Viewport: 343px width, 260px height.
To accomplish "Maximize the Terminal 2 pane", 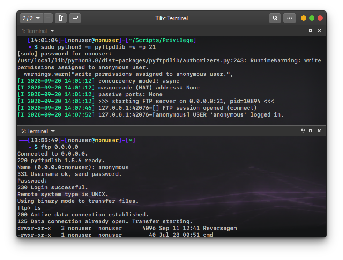I will [x=310, y=131].
